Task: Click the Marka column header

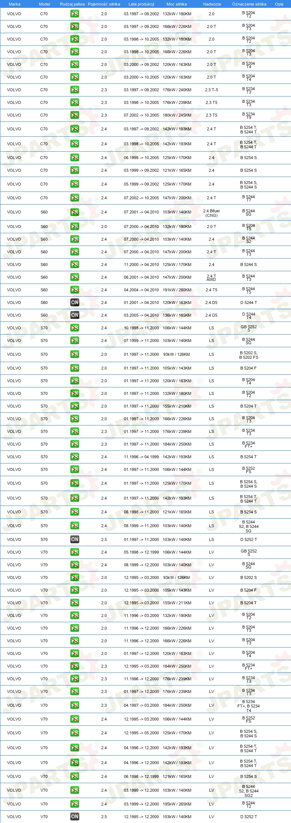Action: (15, 4)
